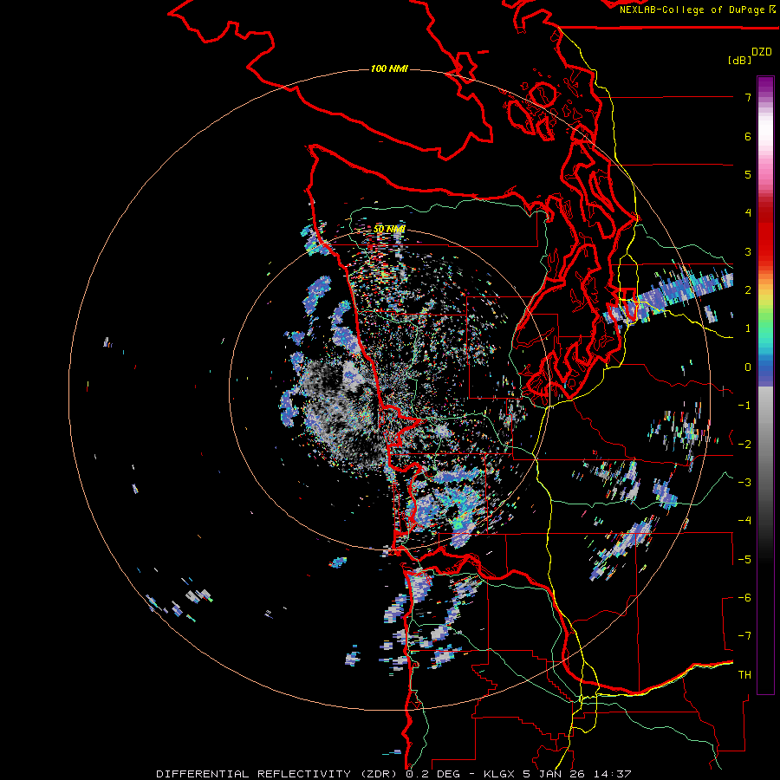Image resolution: width=780 pixels, height=780 pixels.
Task: Click the DZD legend title
Action: [762, 52]
